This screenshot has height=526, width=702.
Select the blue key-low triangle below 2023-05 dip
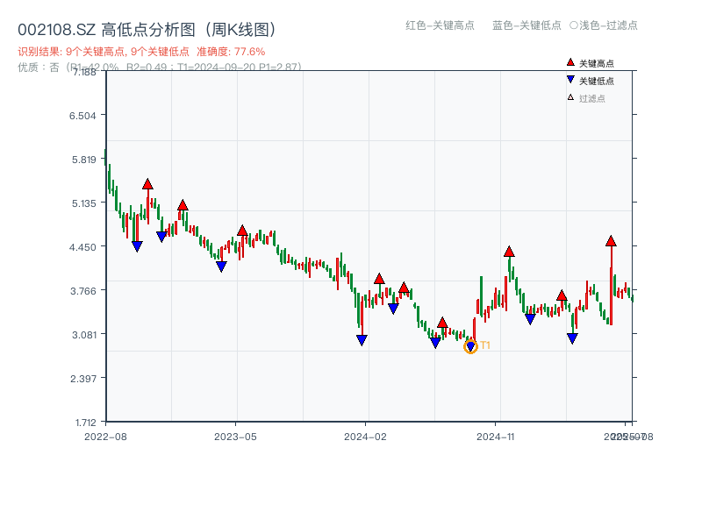click(x=221, y=267)
